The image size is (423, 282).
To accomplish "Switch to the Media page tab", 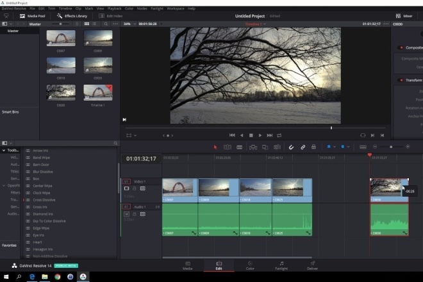I will pos(188,265).
